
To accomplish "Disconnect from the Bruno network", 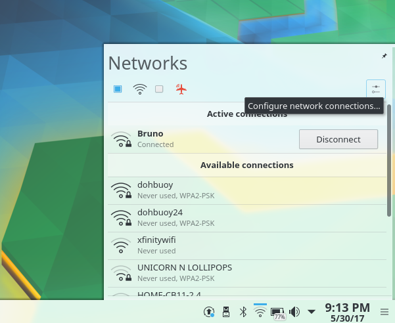I will tap(338, 139).
